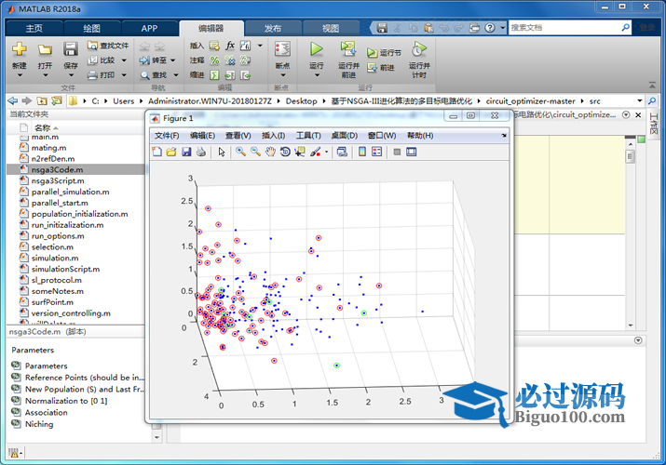This screenshot has height=465, width=666.
Task: Click the Insert Colorbar icon
Action: click(x=362, y=152)
